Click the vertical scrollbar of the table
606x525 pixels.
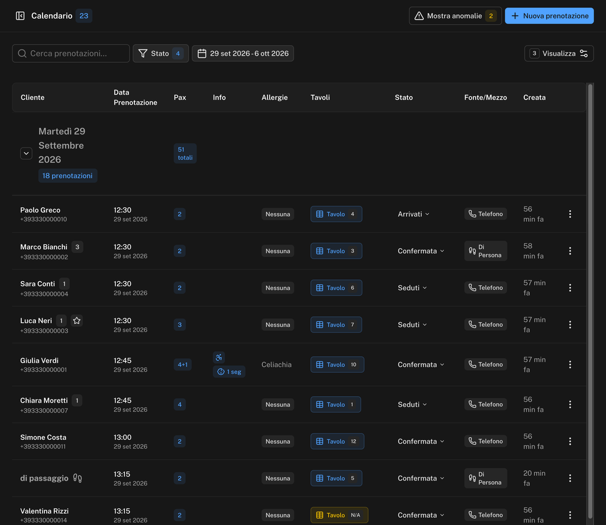pyautogui.click(x=590, y=301)
